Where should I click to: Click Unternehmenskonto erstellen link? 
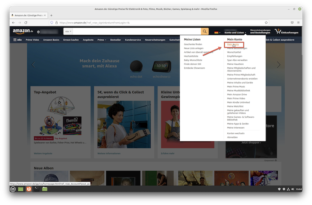(242, 79)
